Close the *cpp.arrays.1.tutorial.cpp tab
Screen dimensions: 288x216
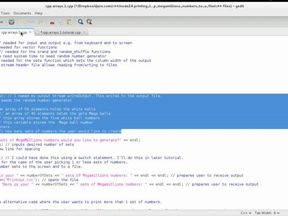84,32
